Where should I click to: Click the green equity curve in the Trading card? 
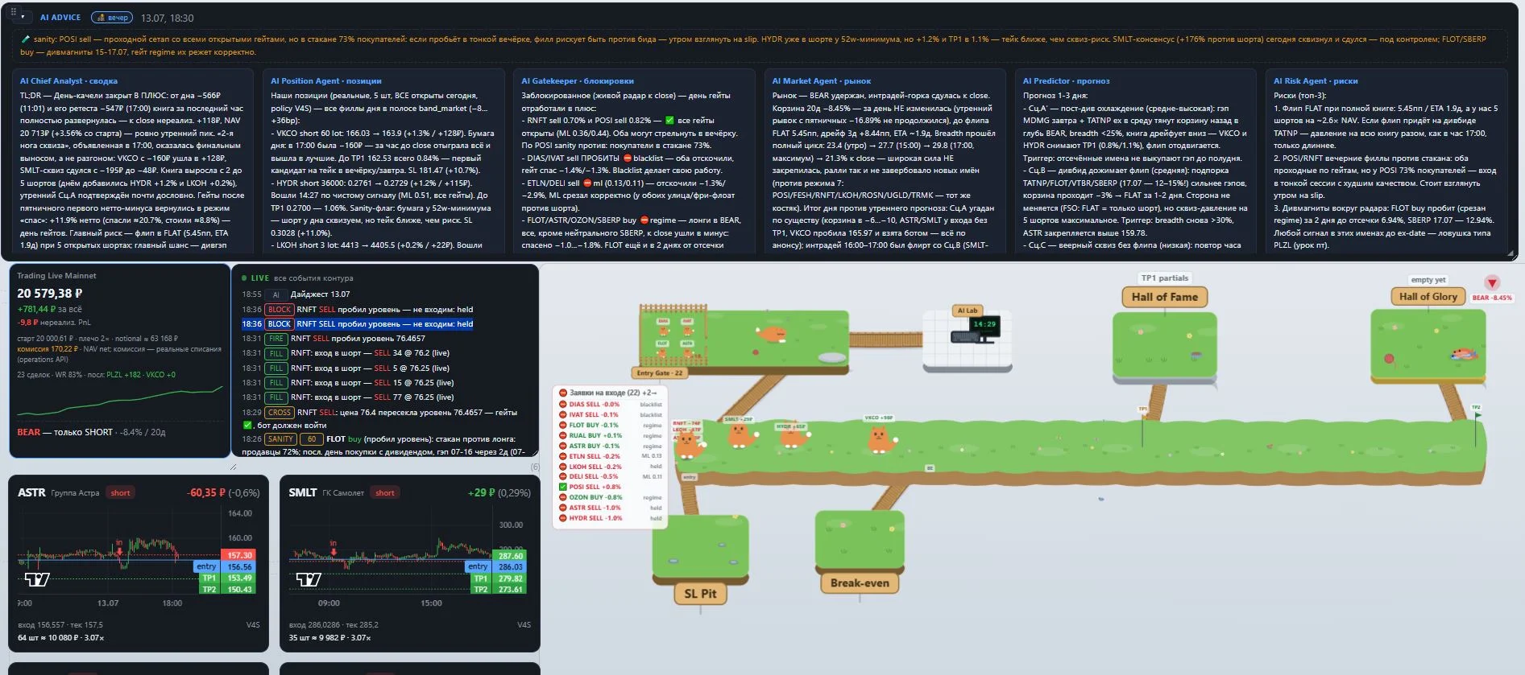pyautogui.click(x=119, y=400)
